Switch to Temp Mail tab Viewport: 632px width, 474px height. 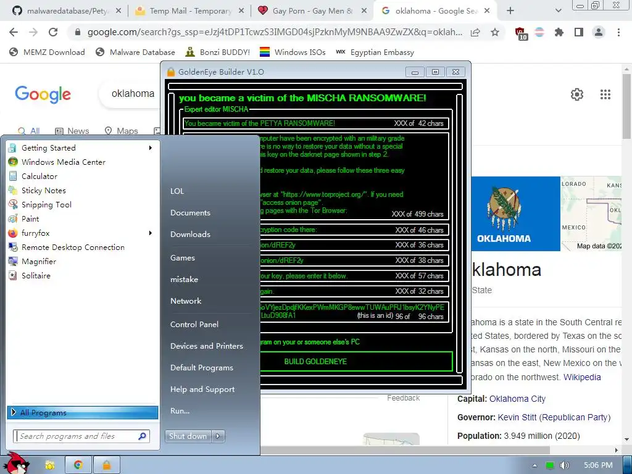click(189, 11)
